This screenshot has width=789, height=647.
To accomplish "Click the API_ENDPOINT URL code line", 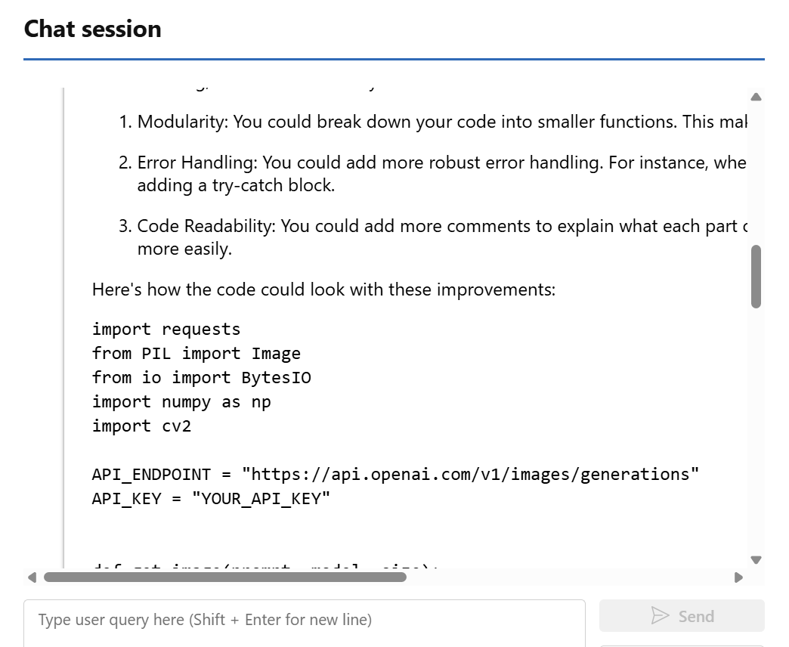I will click(x=395, y=475).
